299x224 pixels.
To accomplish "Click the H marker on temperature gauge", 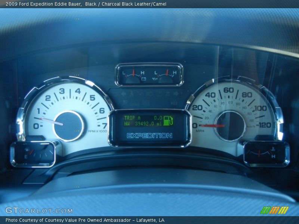I will [x=273, y=156].
